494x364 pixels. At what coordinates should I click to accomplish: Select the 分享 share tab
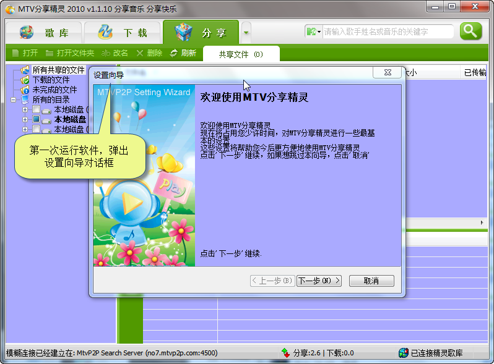[201, 32]
